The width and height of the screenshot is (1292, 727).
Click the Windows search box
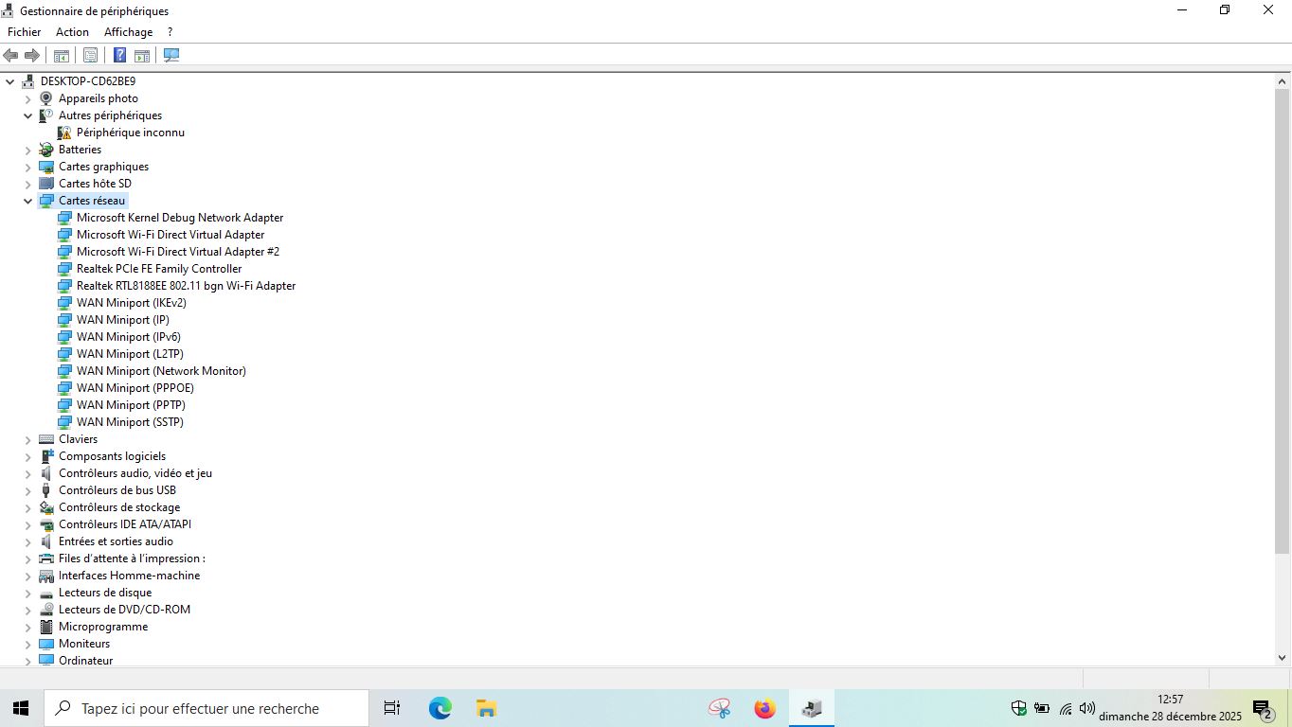pos(206,708)
